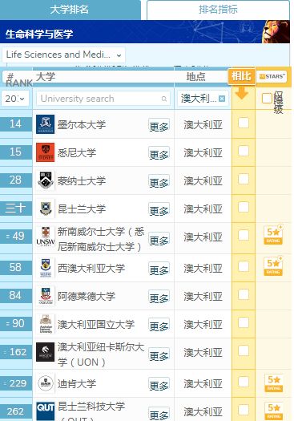Open the 澳大利亚国立大学 university link
294x421 pixels.
tap(96, 325)
